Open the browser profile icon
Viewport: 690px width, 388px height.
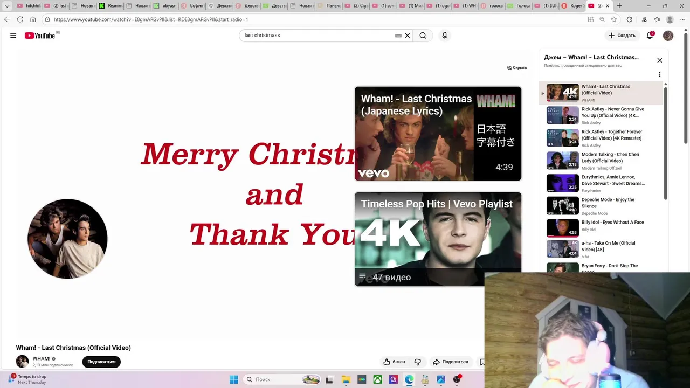(x=670, y=19)
